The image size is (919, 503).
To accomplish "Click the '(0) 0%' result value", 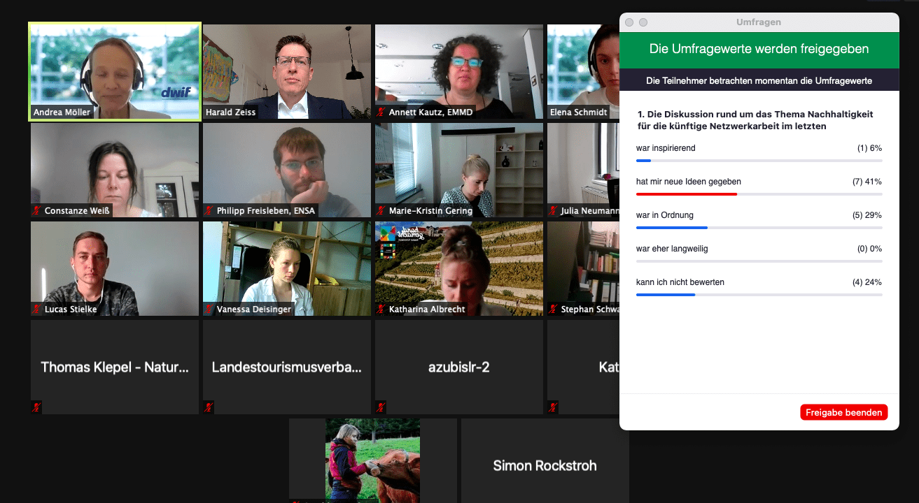I will click(869, 249).
